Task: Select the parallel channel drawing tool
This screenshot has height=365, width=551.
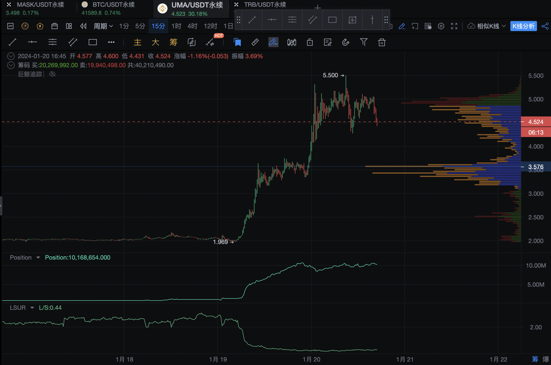Action: tap(73, 42)
